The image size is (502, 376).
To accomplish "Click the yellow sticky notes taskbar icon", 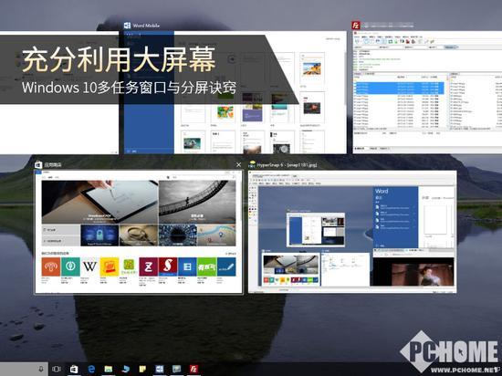I will click(142, 369).
